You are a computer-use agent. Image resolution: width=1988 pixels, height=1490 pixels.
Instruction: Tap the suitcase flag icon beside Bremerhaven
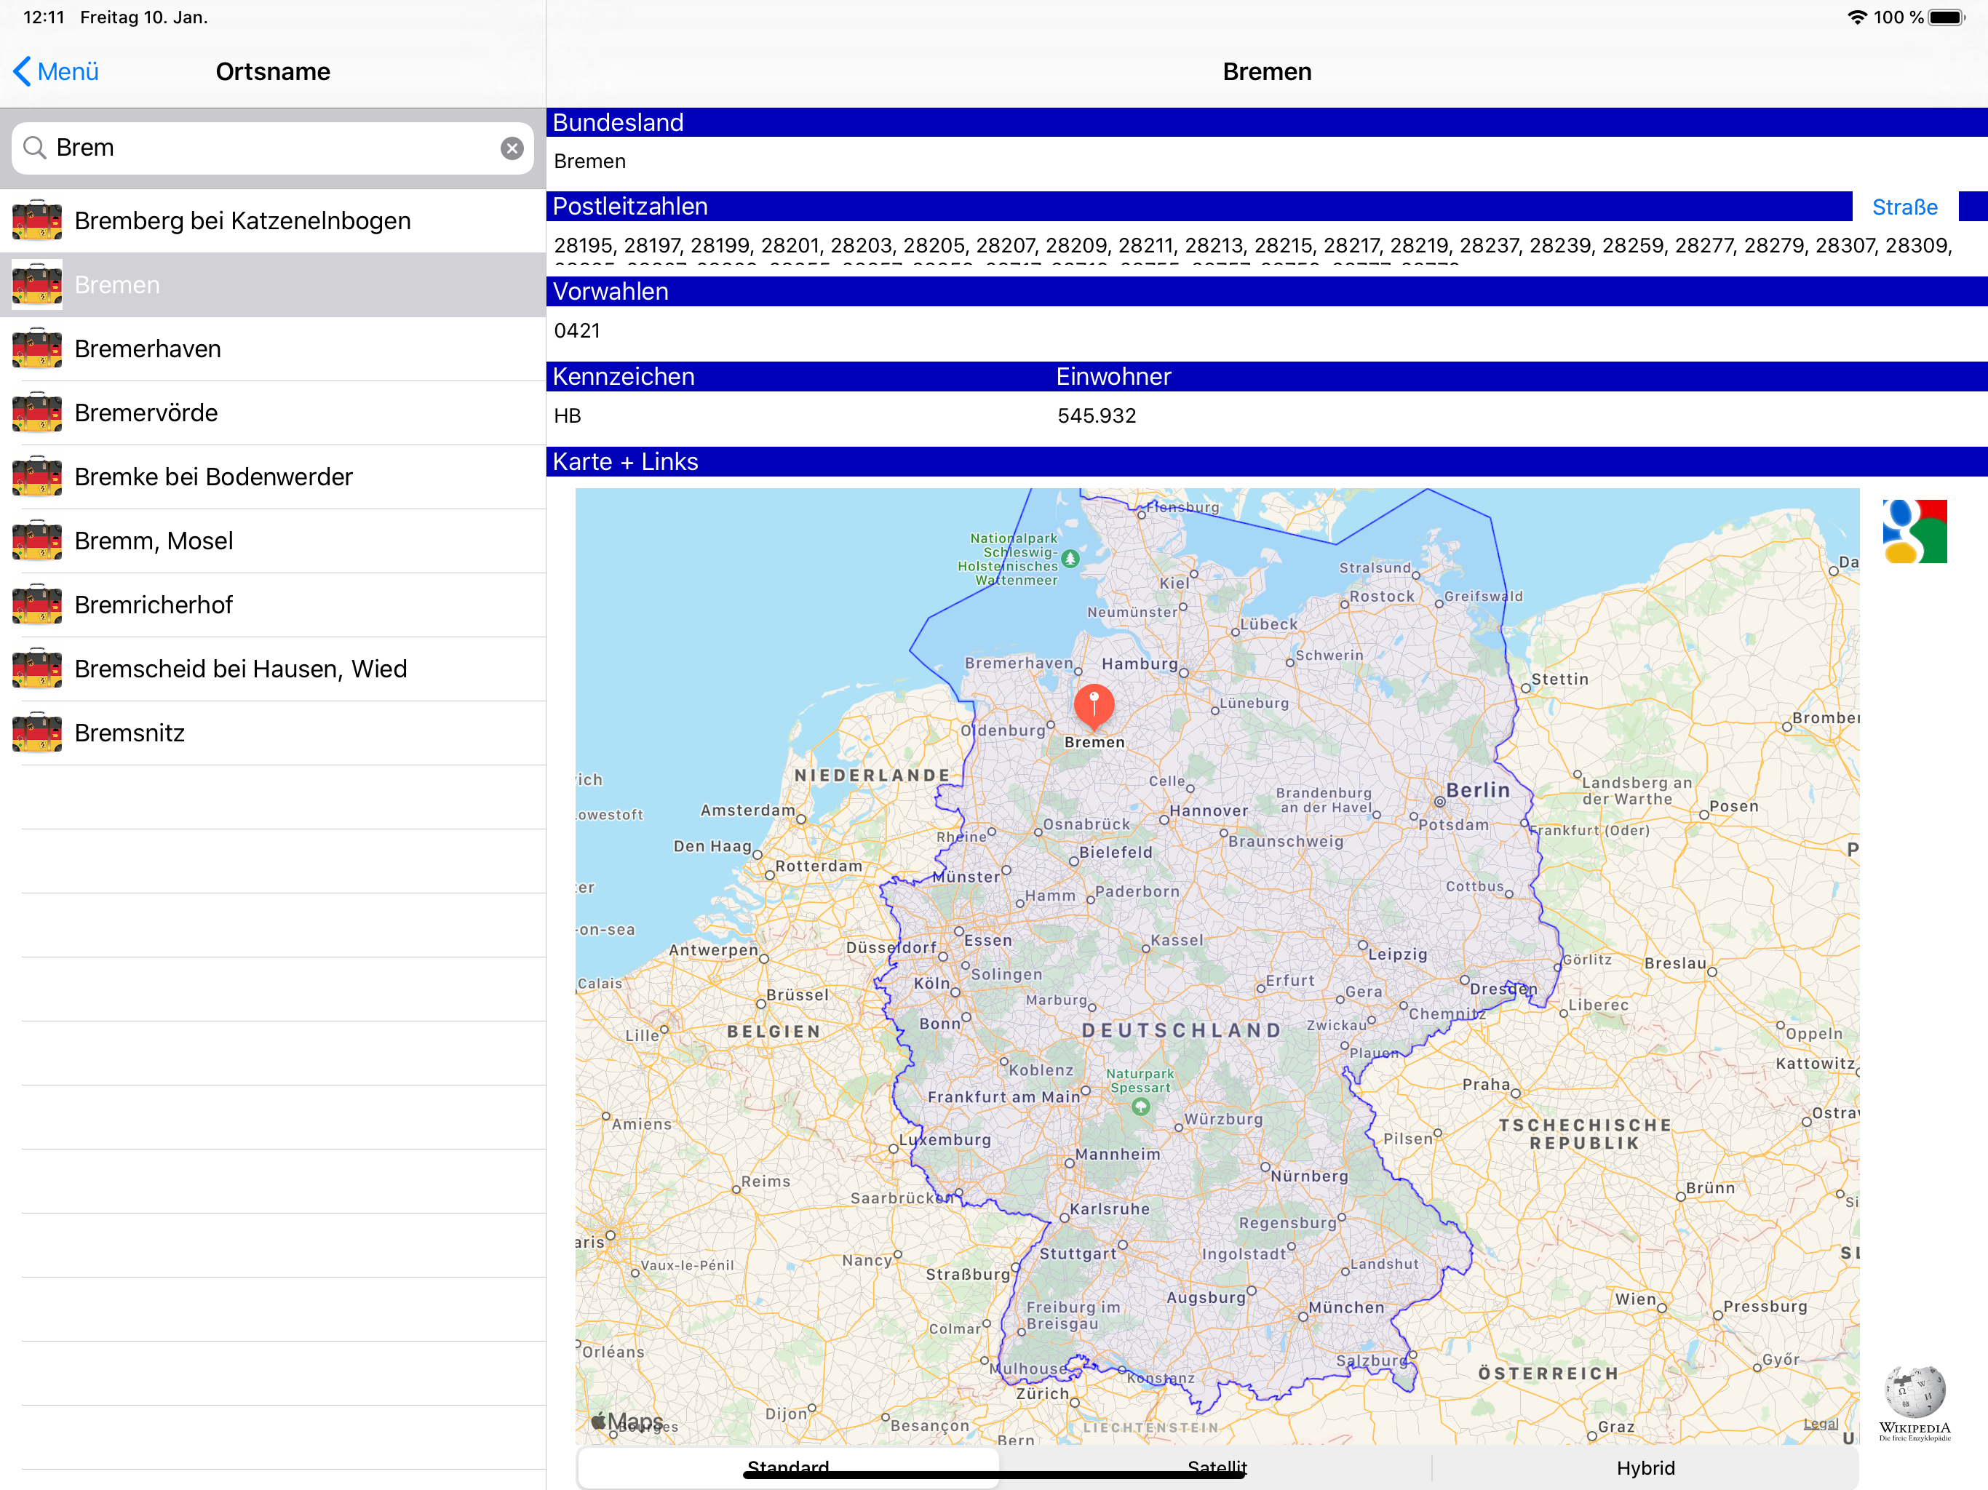coord(37,348)
